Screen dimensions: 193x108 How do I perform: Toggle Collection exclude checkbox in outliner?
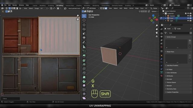click(186, 13)
